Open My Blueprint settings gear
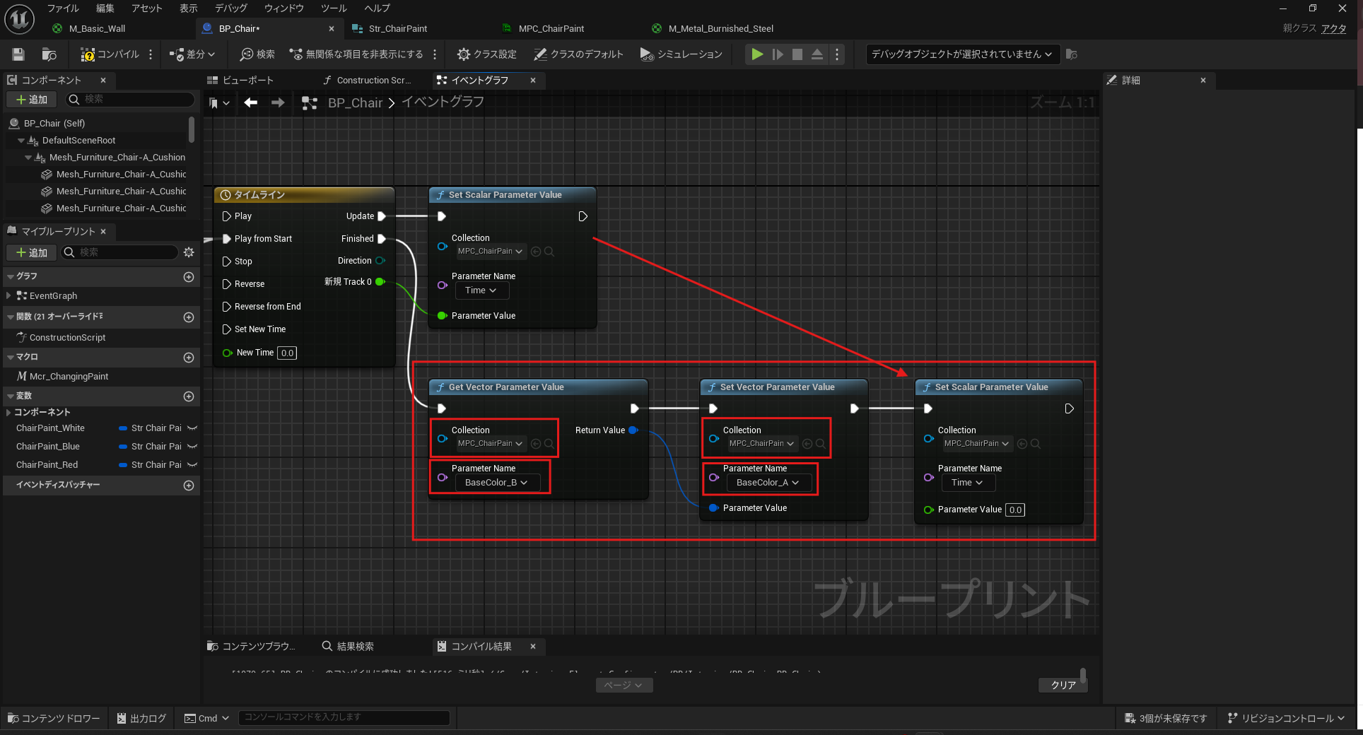This screenshot has width=1363, height=735. [x=189, y=252]
